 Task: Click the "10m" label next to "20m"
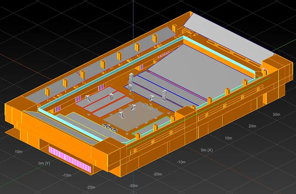click(228, 138)
